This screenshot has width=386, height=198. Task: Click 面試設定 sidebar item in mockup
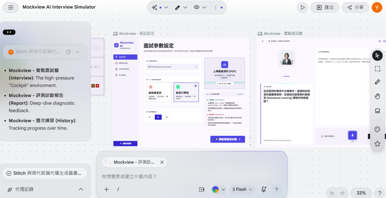125,57
